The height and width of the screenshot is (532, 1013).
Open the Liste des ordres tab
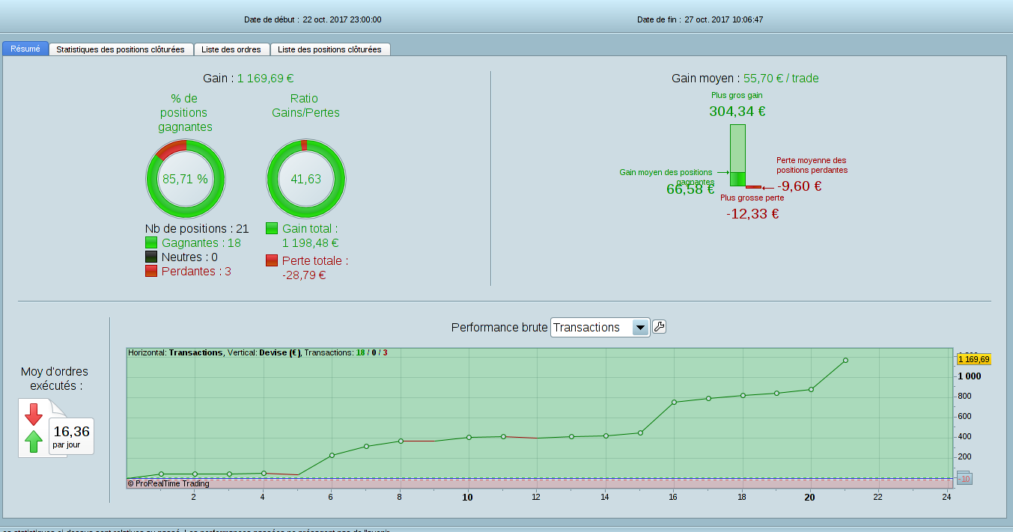tap(231, 49)
